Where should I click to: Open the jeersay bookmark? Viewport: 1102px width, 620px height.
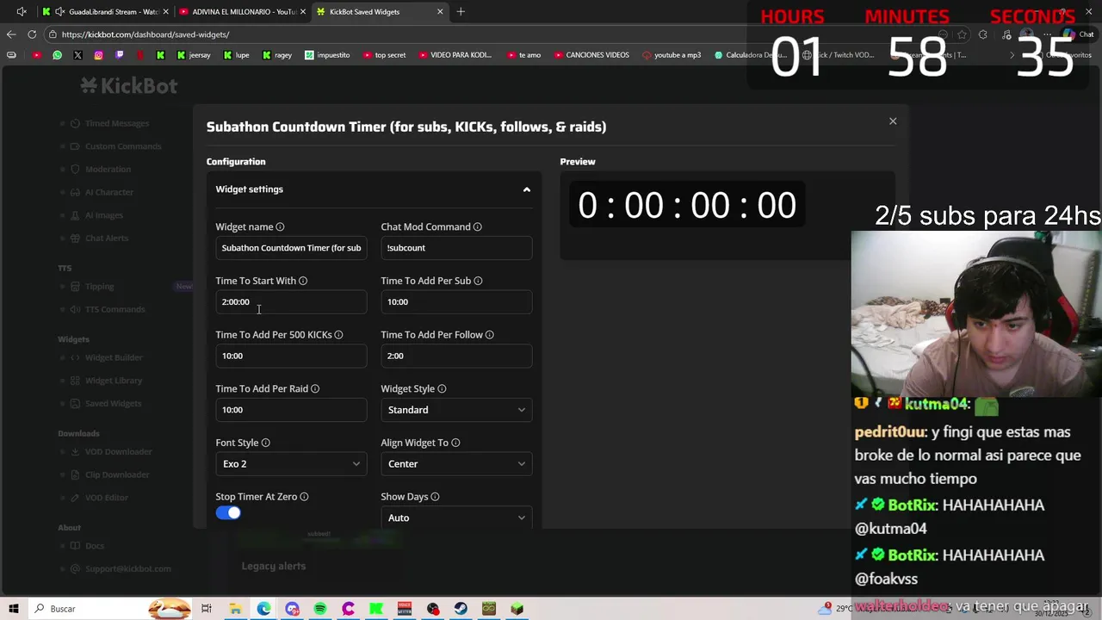tap(193, 55)
